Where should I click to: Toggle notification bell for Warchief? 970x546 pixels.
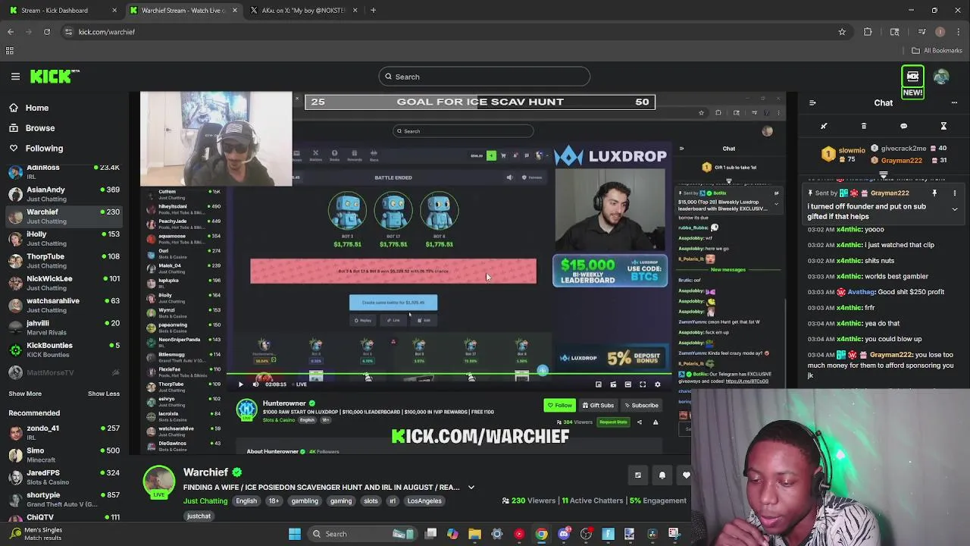[x=662, y=475]
